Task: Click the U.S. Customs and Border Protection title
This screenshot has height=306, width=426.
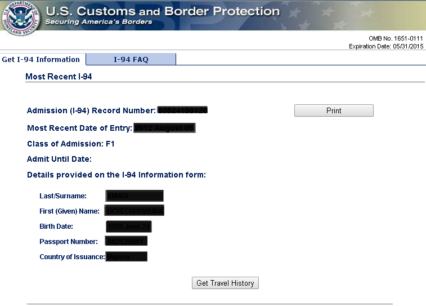Action: pyautogui.click(x=162, y=11)
